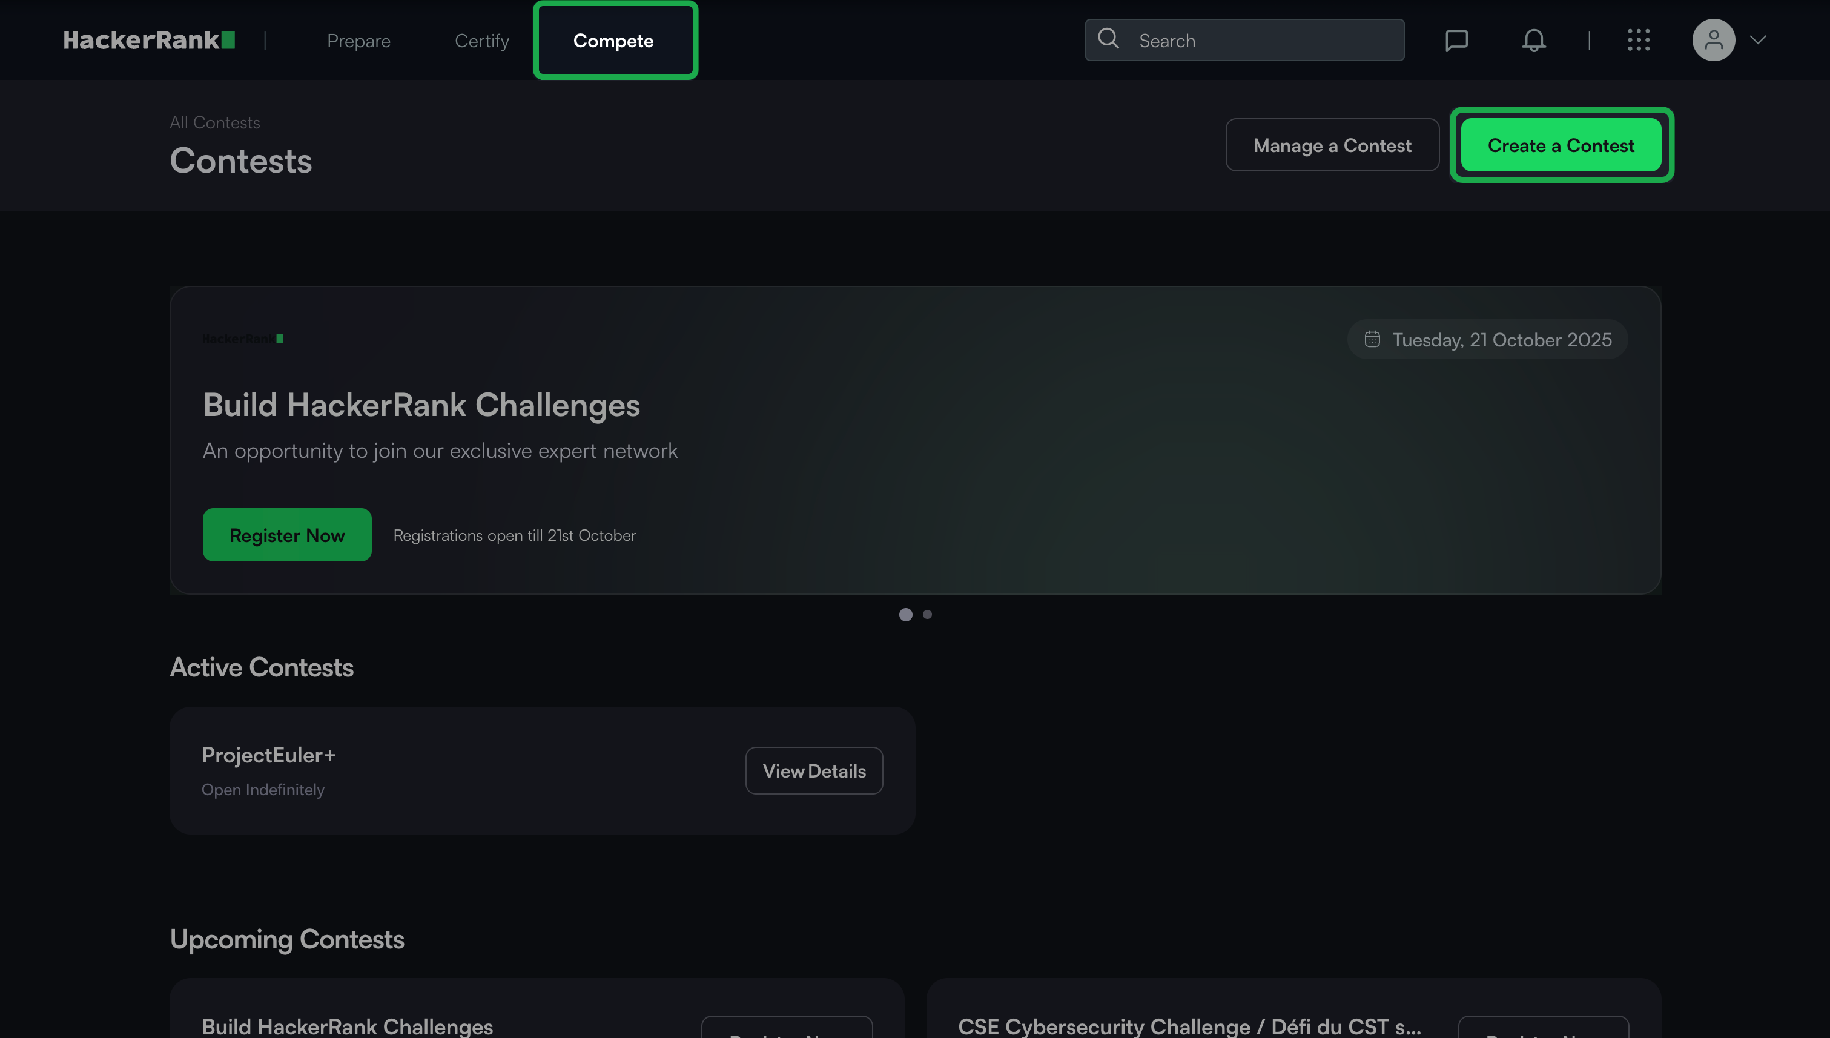
Task: Open the Prepare tab
Action: tap(358, 41)
